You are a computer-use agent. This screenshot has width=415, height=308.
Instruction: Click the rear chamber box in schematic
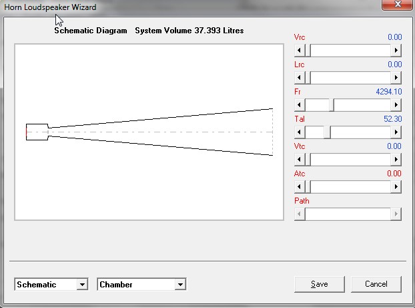click(x=37, y=132)
